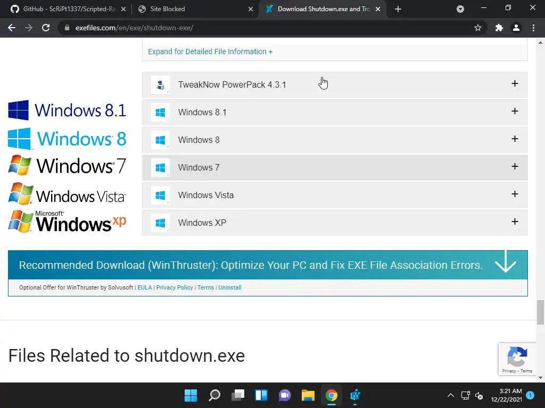Screen dimensions: 545x408
Task: Expand Windows 8.1 row plus sign
Action: 515,111
